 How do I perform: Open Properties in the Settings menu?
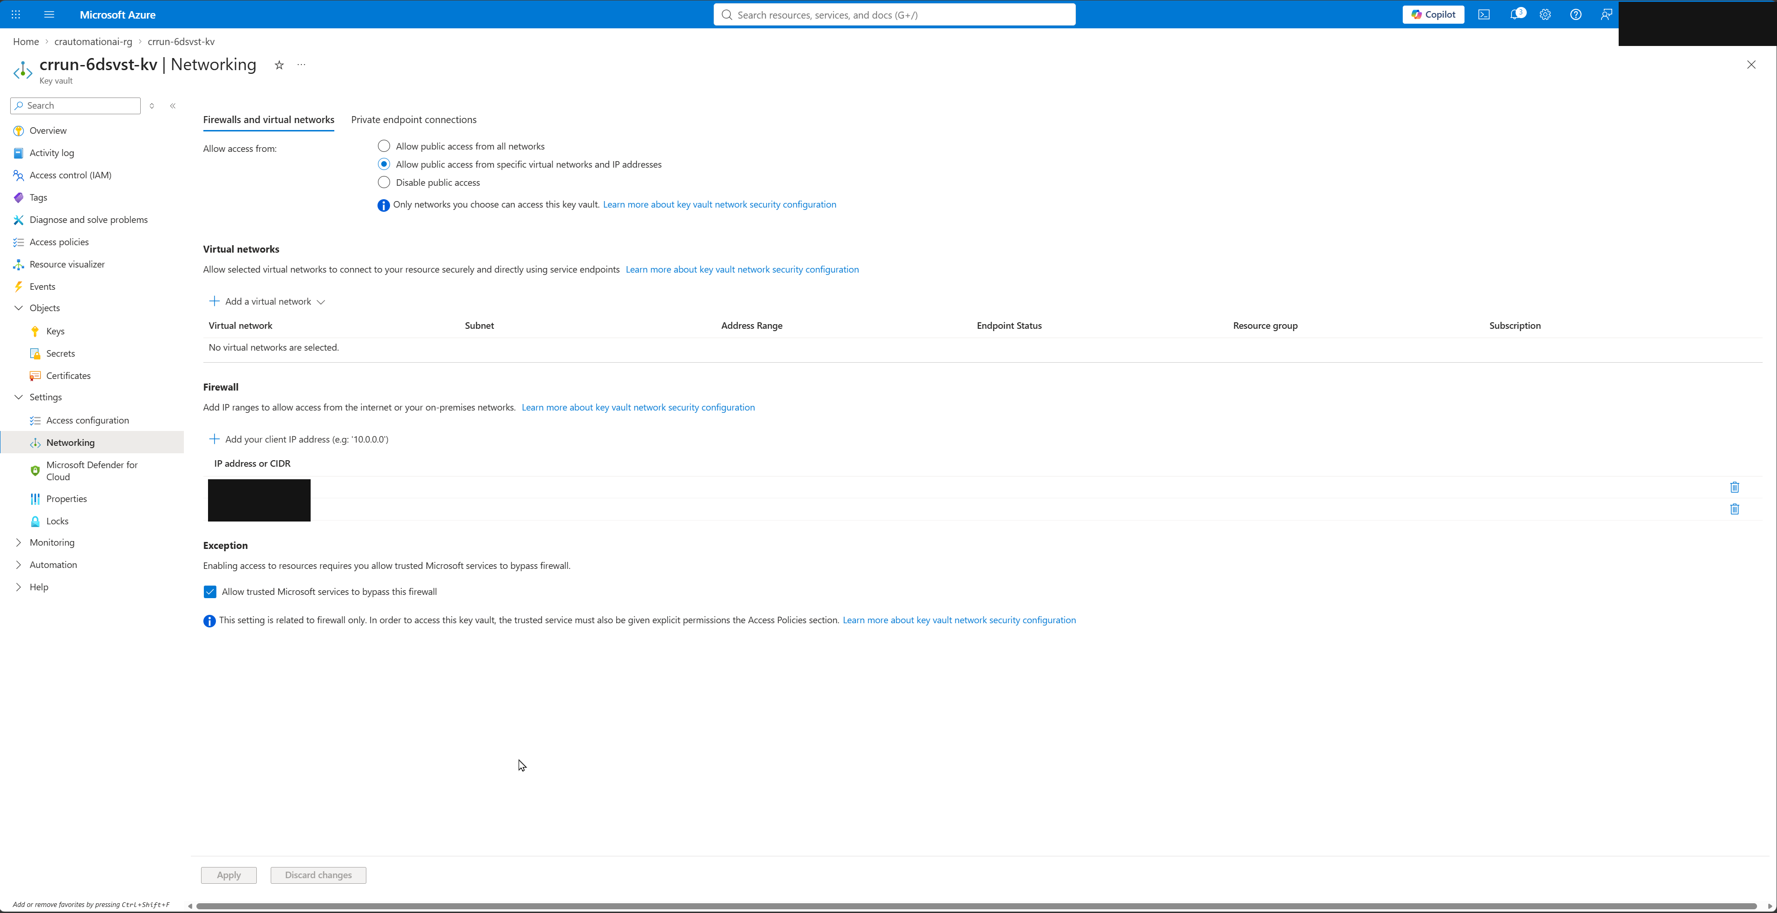coord(66,499)
